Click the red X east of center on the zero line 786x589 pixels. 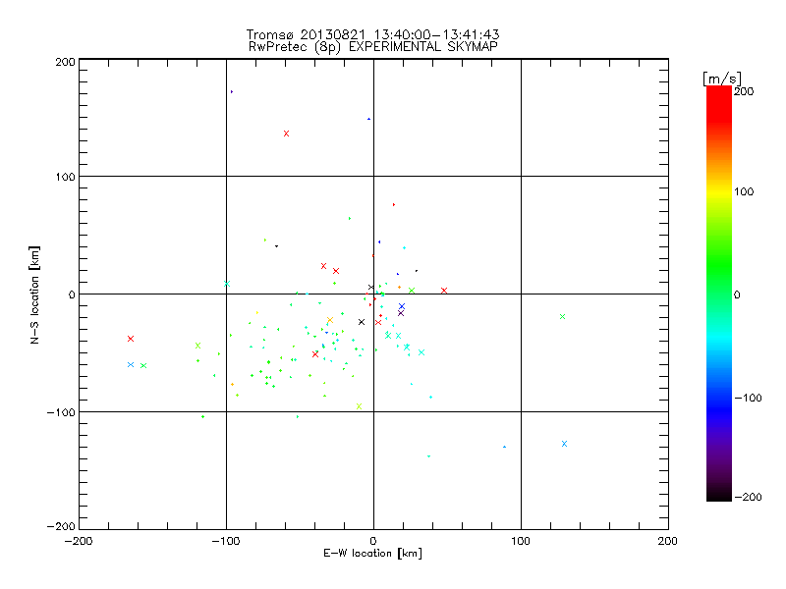[x=444, y=291]
